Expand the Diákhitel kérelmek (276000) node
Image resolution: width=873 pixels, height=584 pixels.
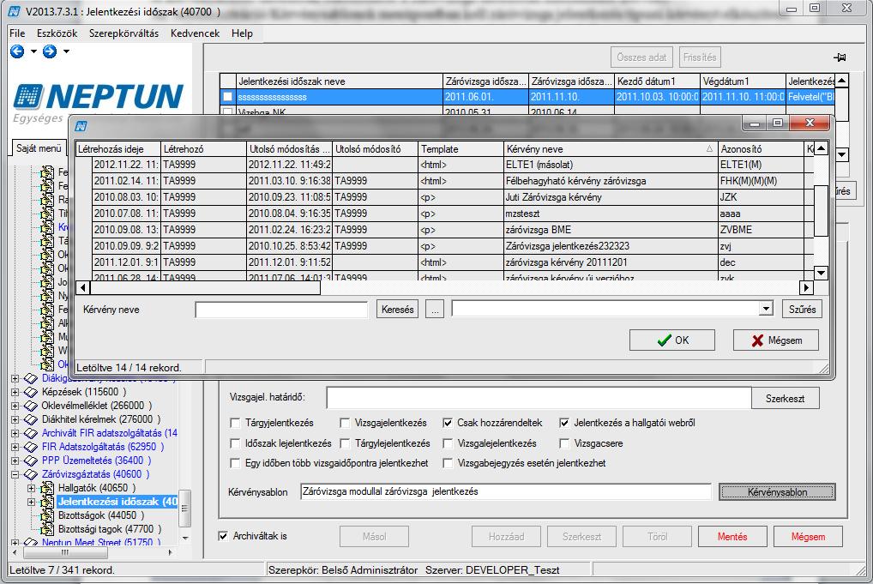click(x=15, y=419)
